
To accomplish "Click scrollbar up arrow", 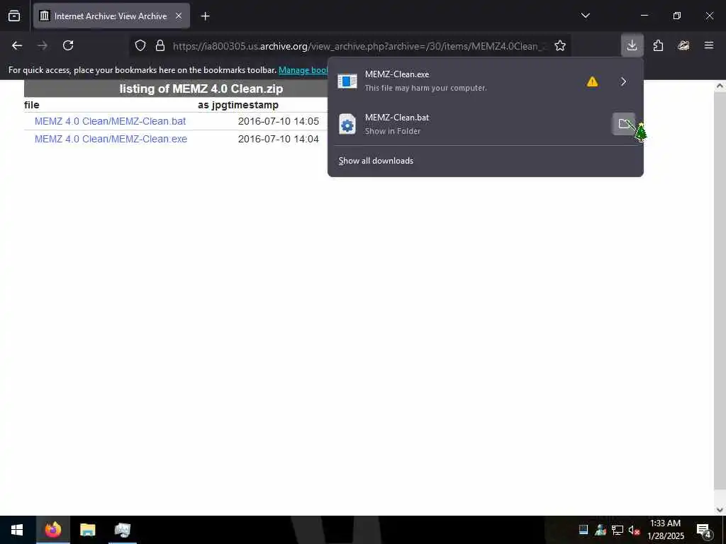I will coord(720,86).
